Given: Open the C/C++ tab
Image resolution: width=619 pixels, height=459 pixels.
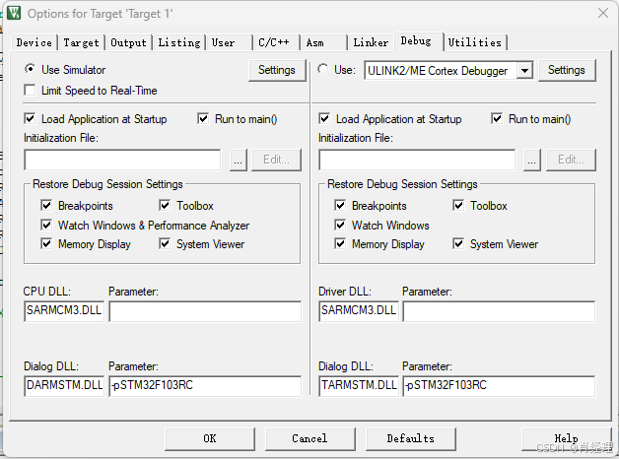Looking at the screenshot, I should tap(276, 42).
